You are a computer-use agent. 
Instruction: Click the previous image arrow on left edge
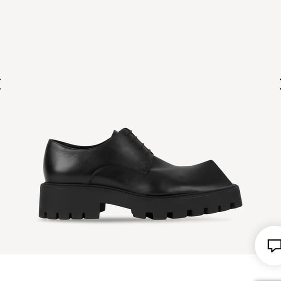0,84
